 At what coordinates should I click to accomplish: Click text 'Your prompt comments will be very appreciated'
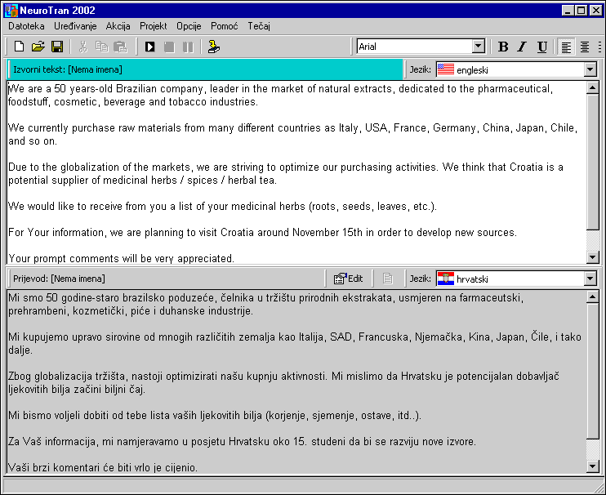pos(121,258)
